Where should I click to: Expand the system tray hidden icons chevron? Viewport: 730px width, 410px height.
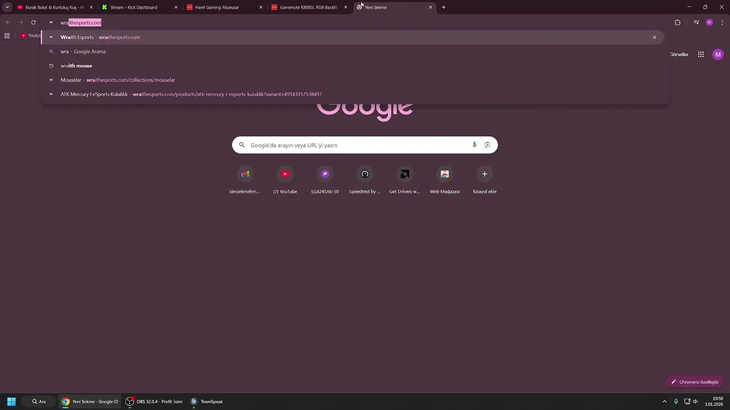pyautogui.click(x=664, y=401)
